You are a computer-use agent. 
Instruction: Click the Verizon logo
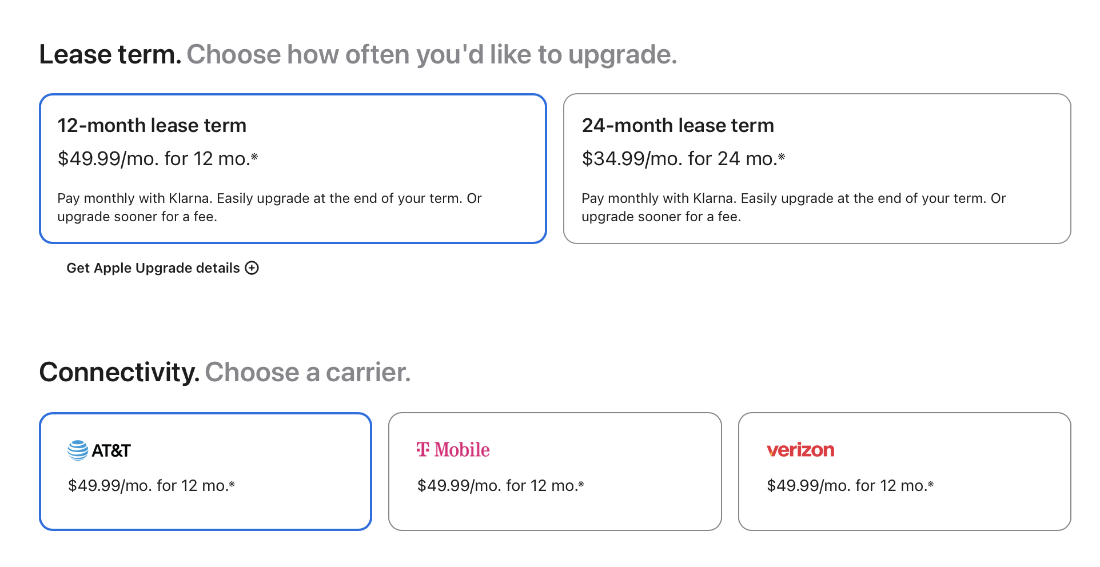[x=800, y=450]
